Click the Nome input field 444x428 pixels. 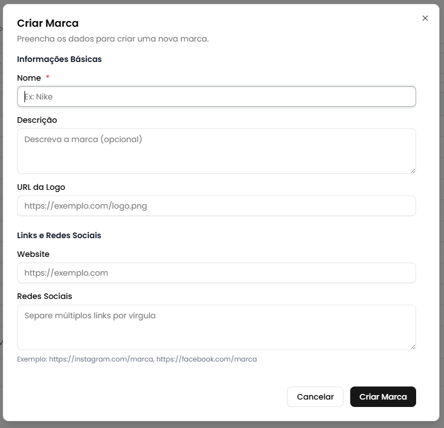coord(216,97)
